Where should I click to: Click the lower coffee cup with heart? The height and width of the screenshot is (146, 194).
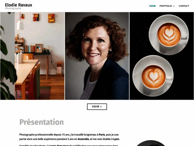pyautogui.click(x=153, y=76)
